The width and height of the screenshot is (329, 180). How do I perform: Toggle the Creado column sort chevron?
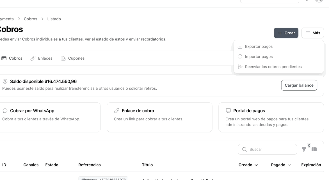click(x=256, y=165)
